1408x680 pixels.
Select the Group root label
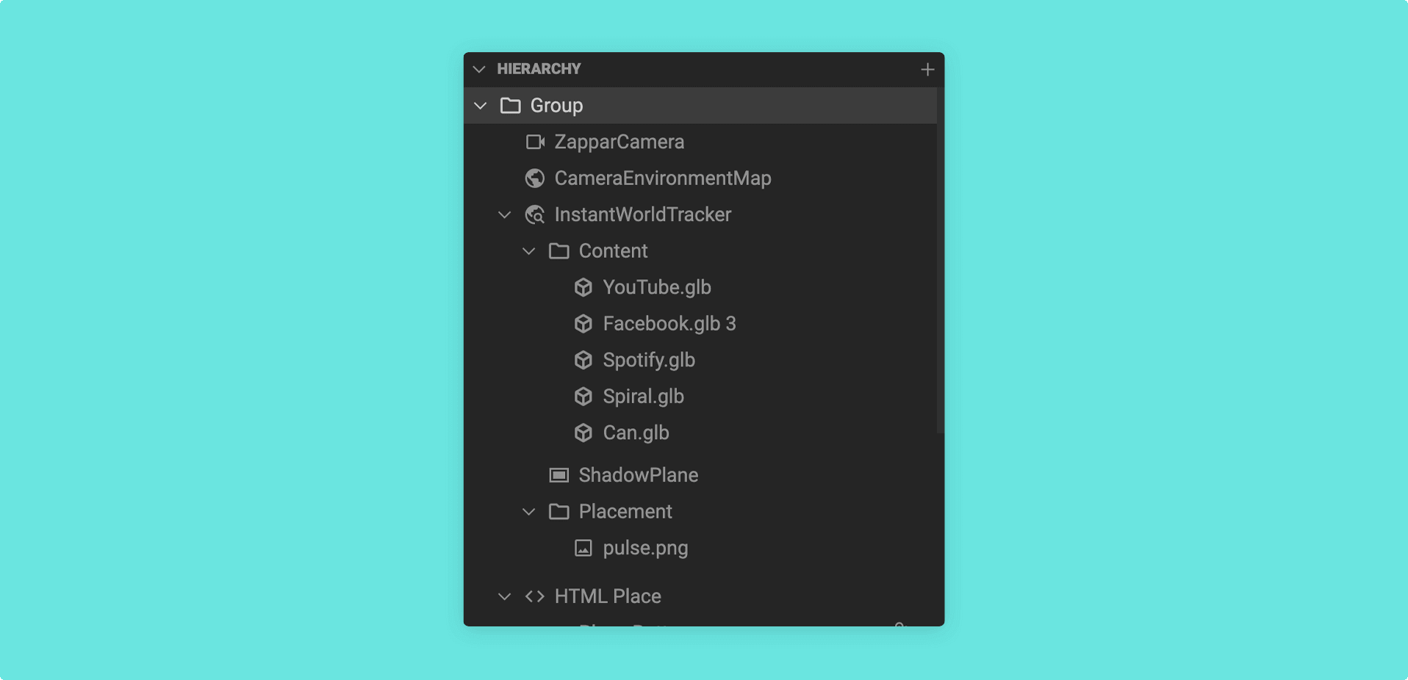point(556,106)
